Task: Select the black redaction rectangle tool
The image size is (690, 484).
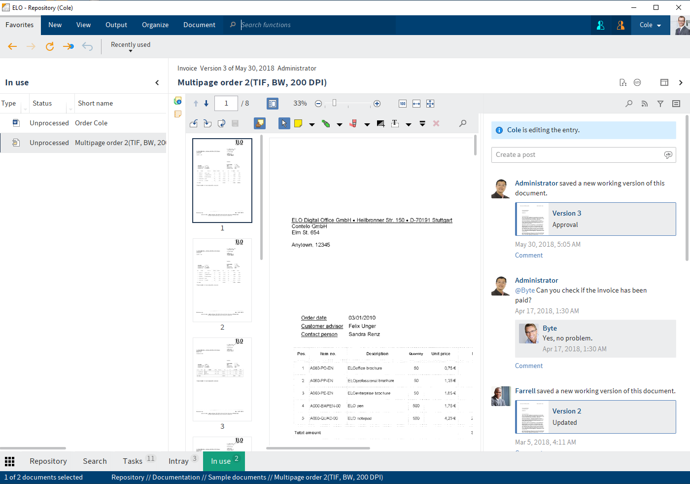Action: [381, 123]
